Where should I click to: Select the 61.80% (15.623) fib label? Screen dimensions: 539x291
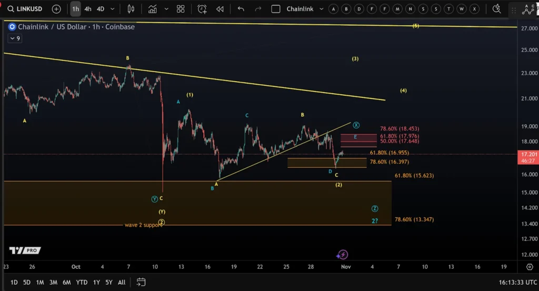414,176
